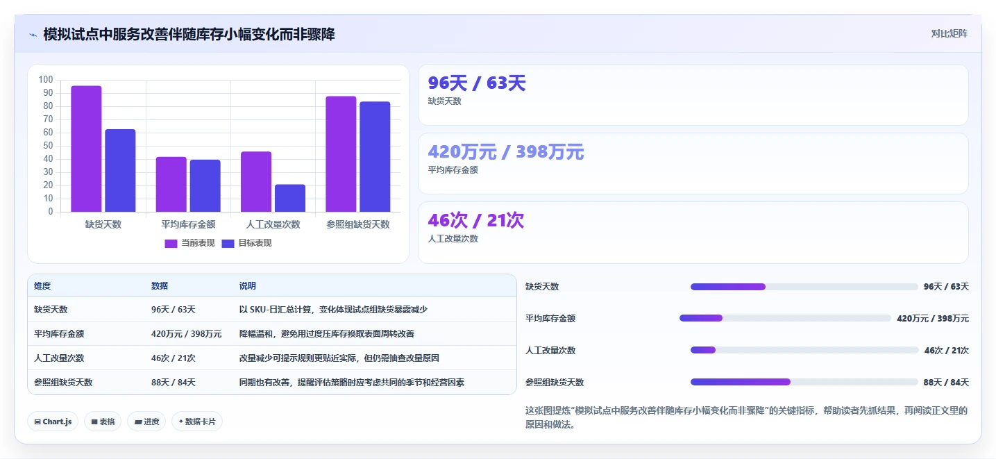Screen dimensions: 996x459
Task: Click the 平均库存金额 axis label in chart
Action: click(x=188, y=224)
